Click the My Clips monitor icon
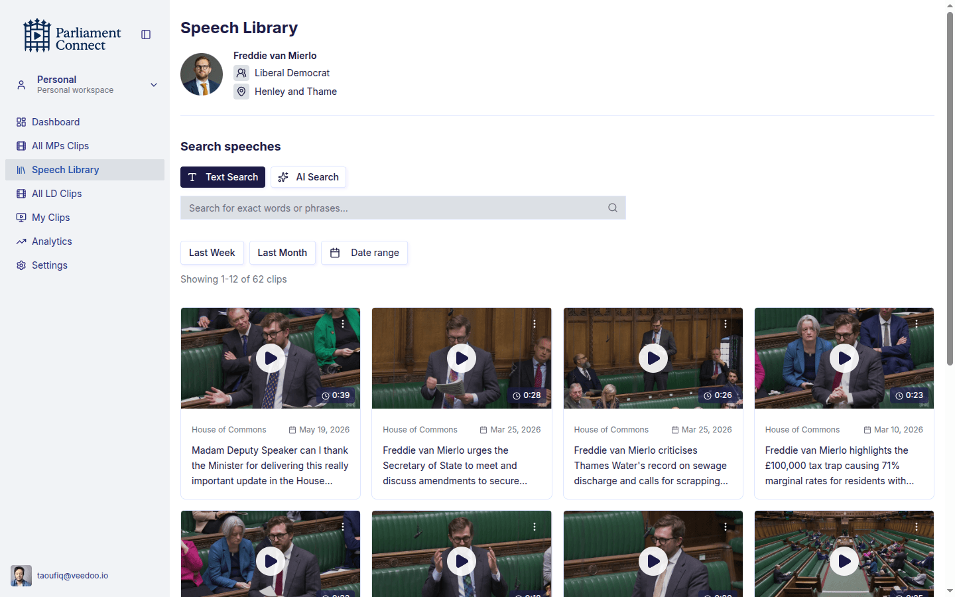This screenshot has width=955, height=597. [21, 218]
